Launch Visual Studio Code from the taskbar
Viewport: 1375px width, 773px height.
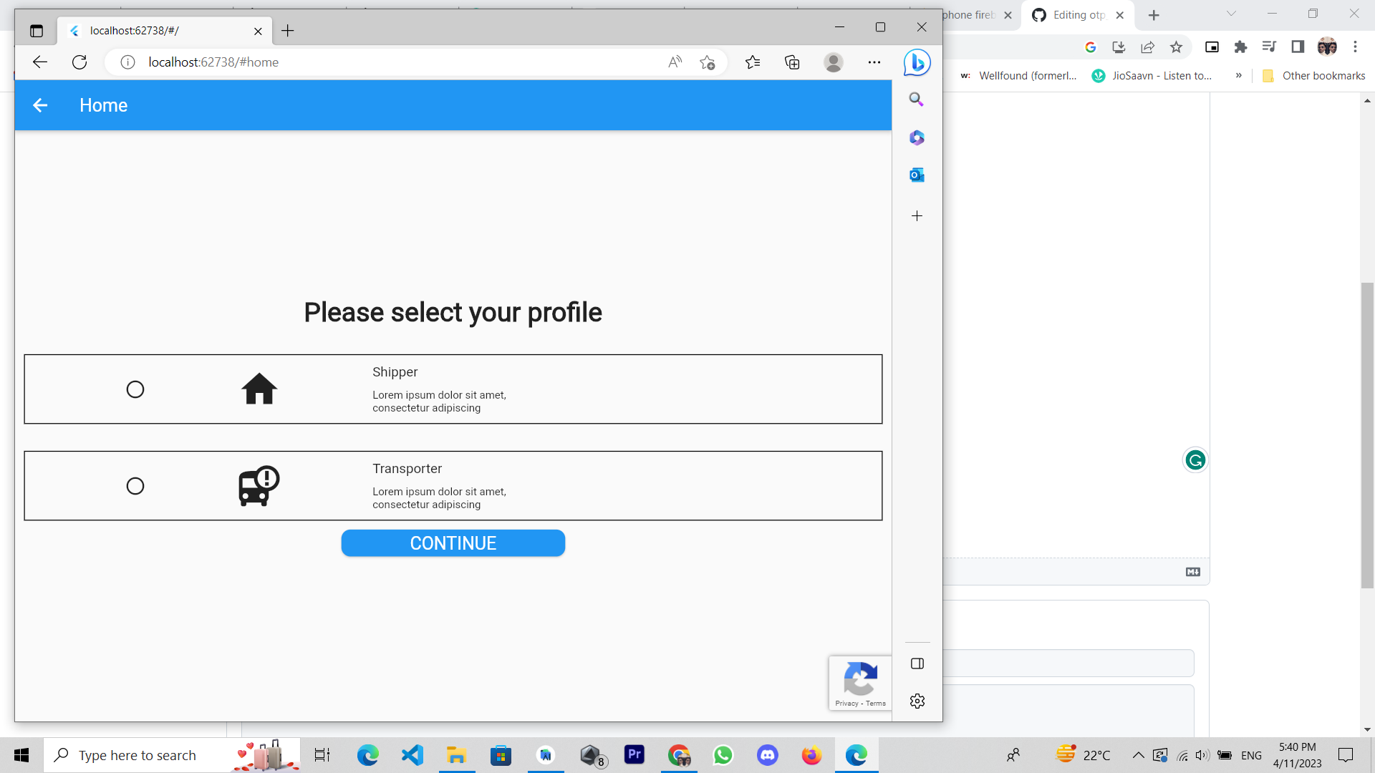[x=411, y=754]
